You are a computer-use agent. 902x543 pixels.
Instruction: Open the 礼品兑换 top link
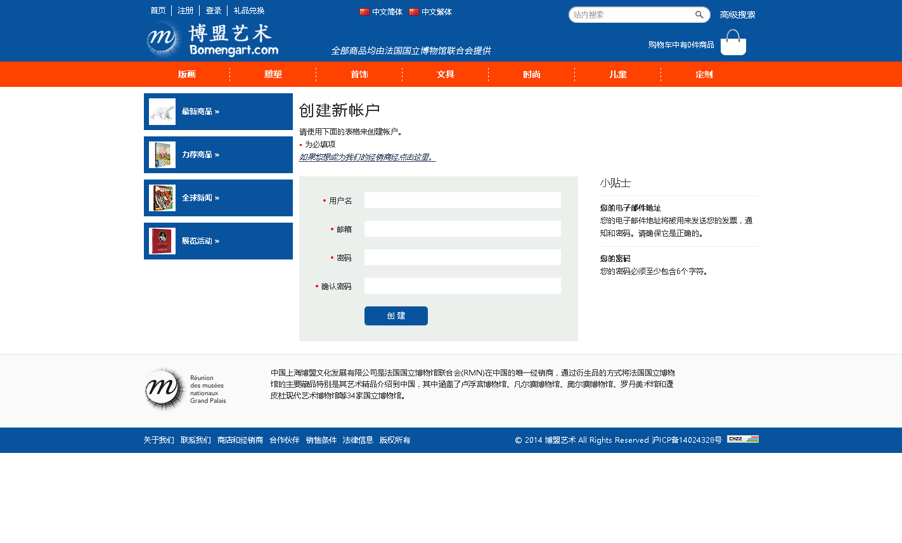249,11
